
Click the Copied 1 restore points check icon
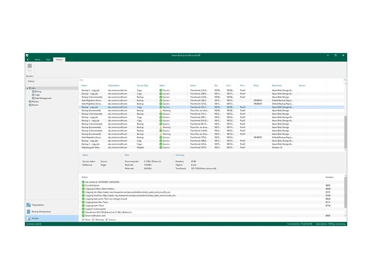pos(83,209)
